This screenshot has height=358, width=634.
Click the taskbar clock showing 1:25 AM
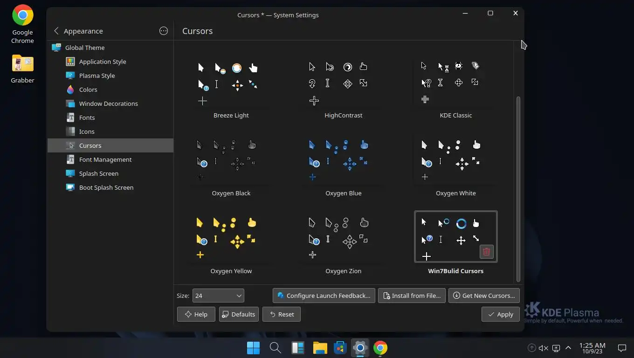tap(592, 348)
